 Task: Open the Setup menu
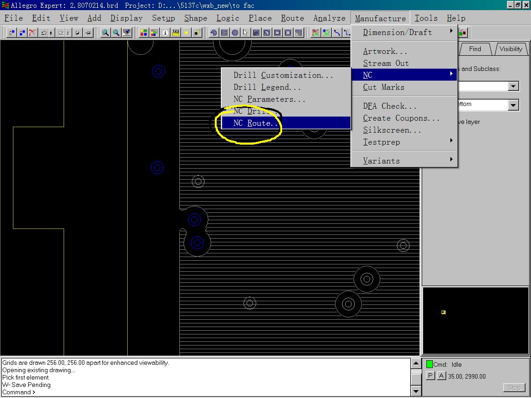tap(163, 18)
